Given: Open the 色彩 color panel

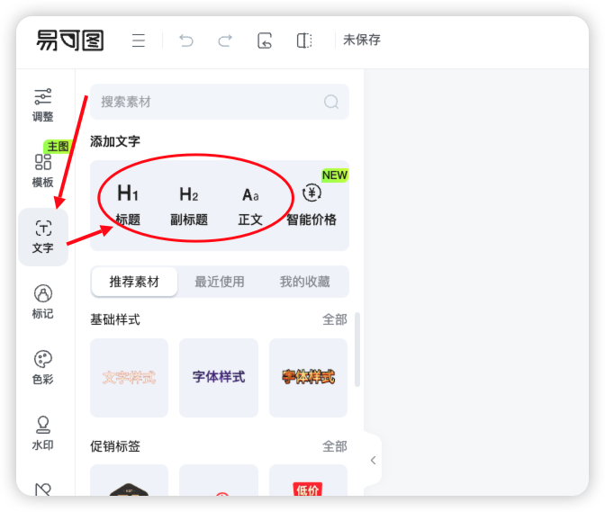Looking at the screenshot, I should point(43,367).
